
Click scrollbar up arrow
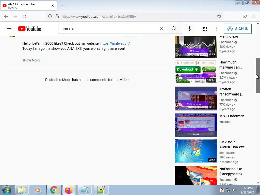pyautogui.click(x=258, y=24)
